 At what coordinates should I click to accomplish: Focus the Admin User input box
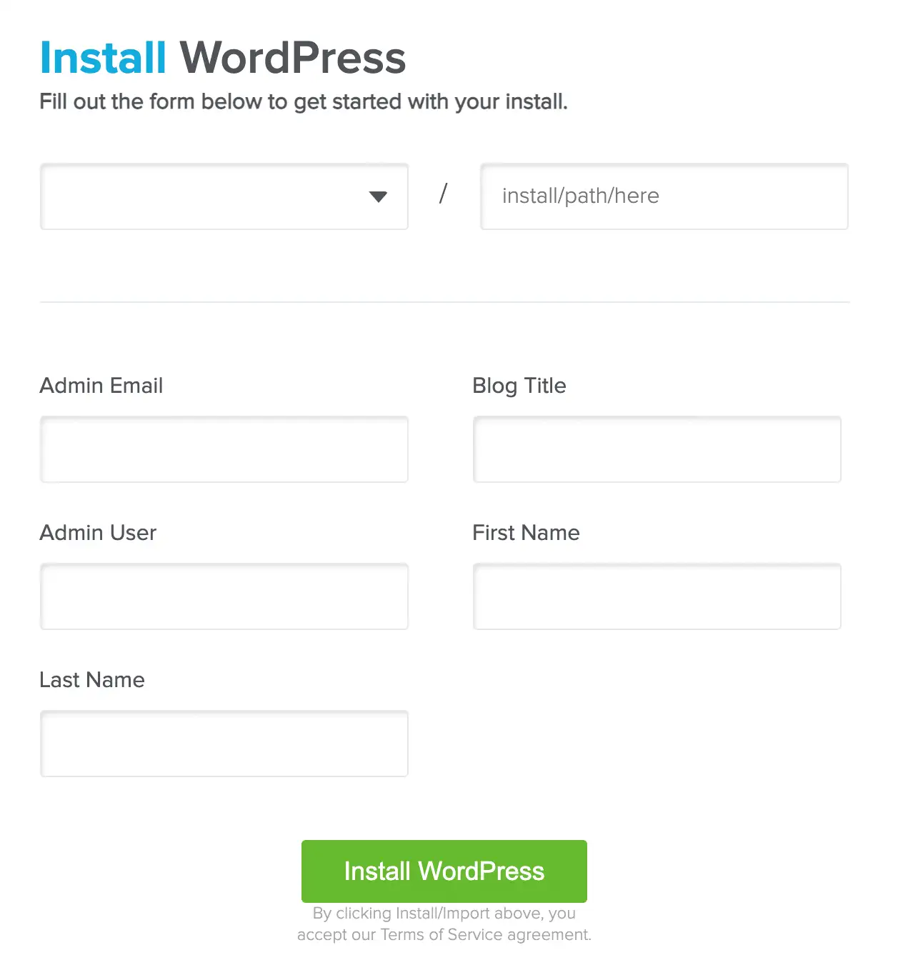224,596
